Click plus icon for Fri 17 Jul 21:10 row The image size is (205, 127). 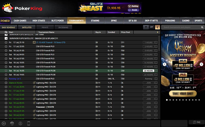(x=6, y=43)
